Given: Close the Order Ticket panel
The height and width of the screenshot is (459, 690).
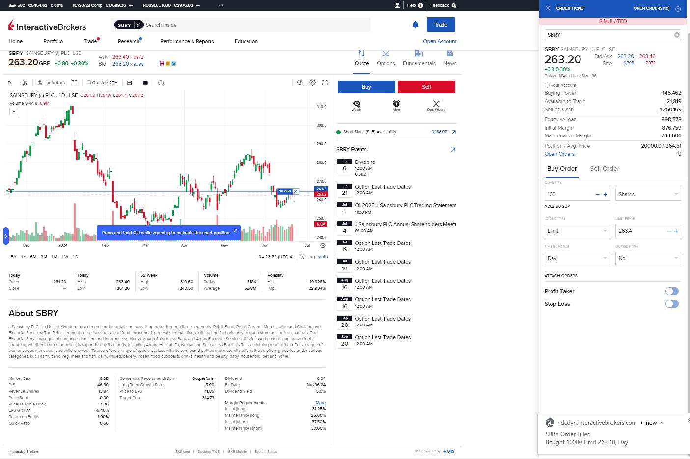Looking at the screenshot, I should point(548,8).
